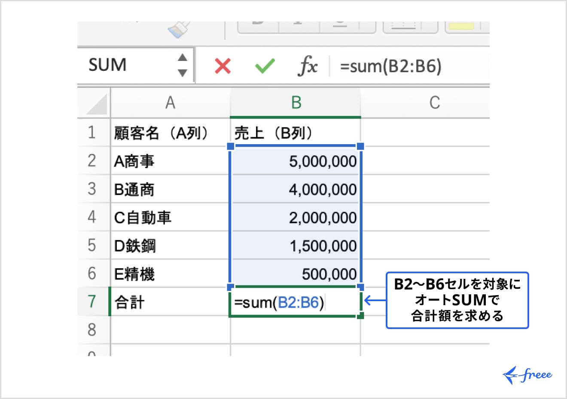This screenshot has width=567, height=399.
Task: Confirm the formula with the green checkmark
Action: pos(264,65)
